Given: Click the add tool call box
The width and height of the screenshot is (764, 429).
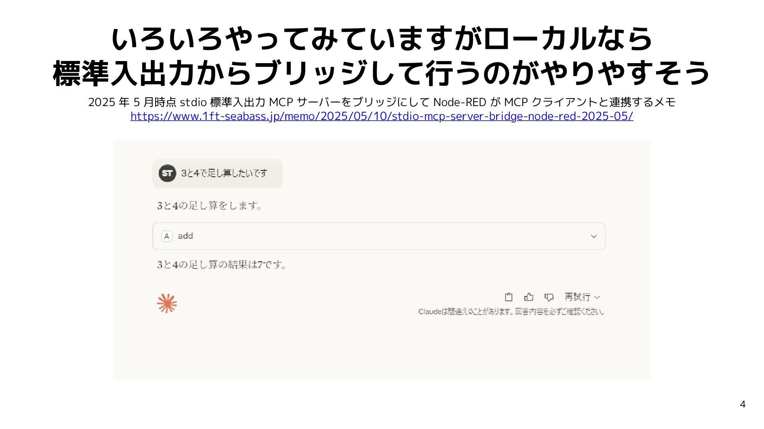Looking at the screenshot, I should [379, 236].
